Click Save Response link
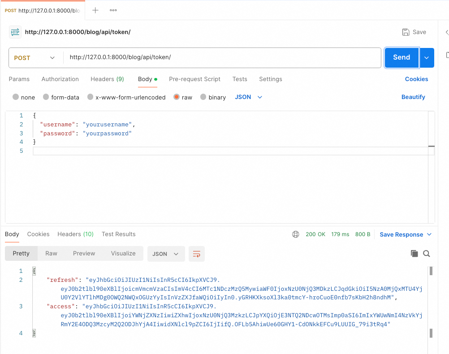 401,234
